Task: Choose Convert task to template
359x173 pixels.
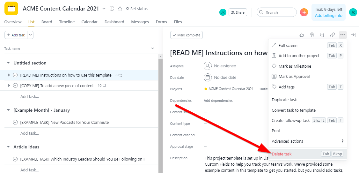Action: [x=308, y=110]
